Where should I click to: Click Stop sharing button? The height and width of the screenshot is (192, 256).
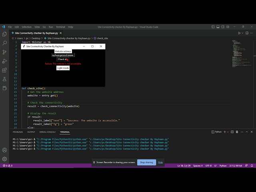pos(146,162)
